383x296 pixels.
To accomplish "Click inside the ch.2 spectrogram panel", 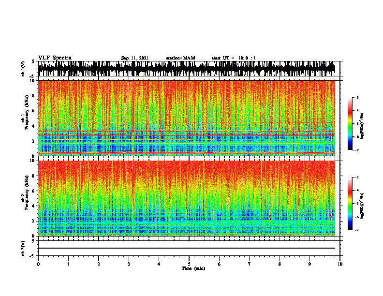I will point(186,198).
